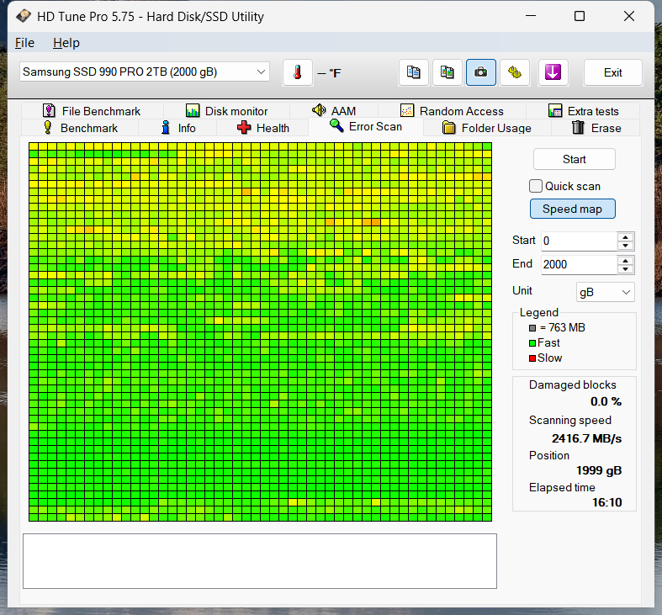Maximize the HD Tune Pro window

580,16
